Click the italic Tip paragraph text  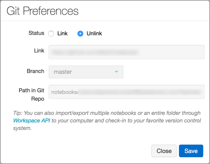[107, 120]
